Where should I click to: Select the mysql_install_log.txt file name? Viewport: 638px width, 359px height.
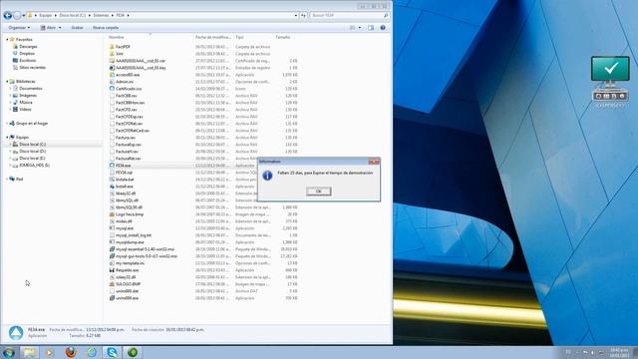[x=134, y=235]
